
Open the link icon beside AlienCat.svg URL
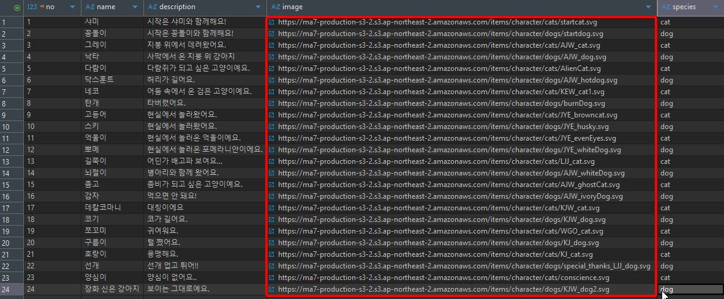[x=271, y=68]
